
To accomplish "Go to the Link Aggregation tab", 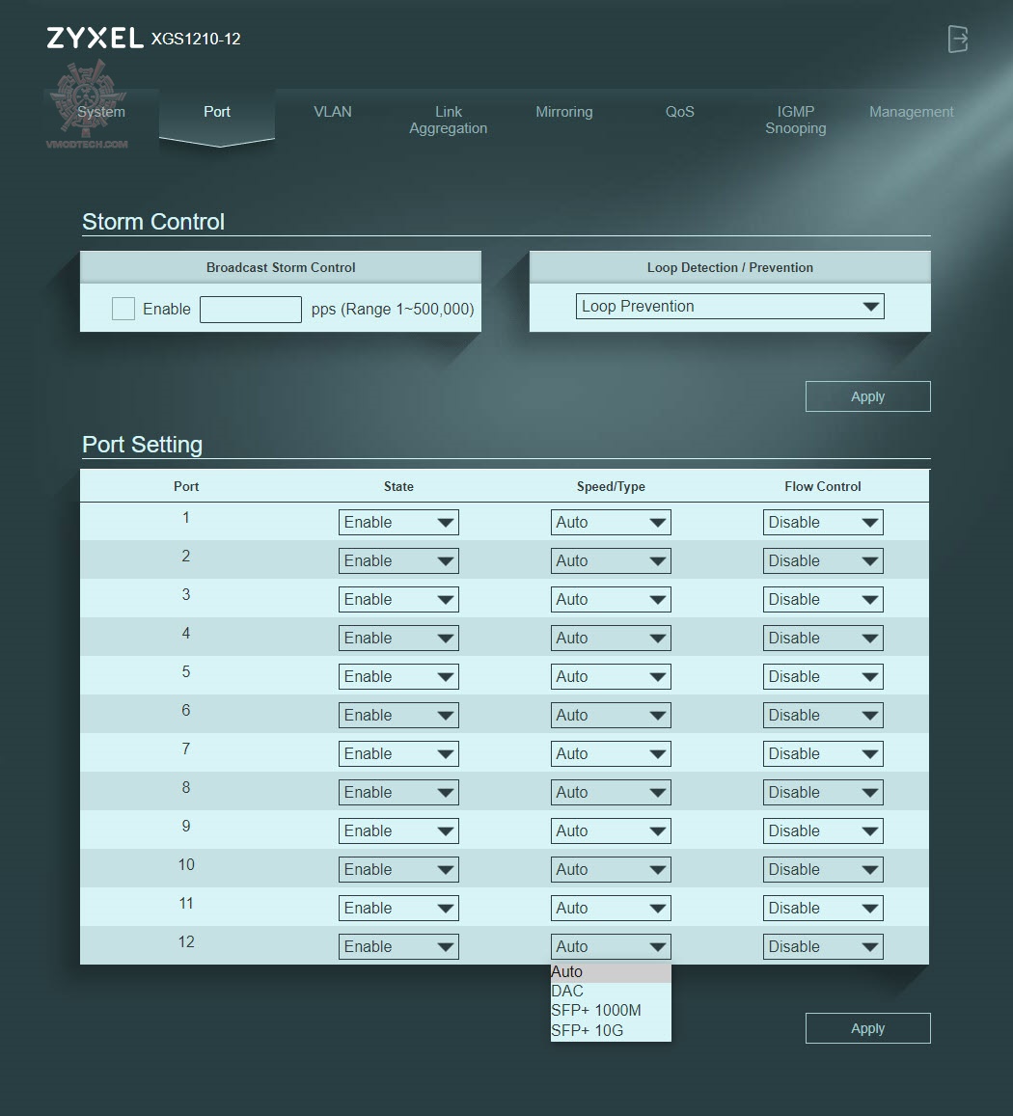I will coord(449,120).
